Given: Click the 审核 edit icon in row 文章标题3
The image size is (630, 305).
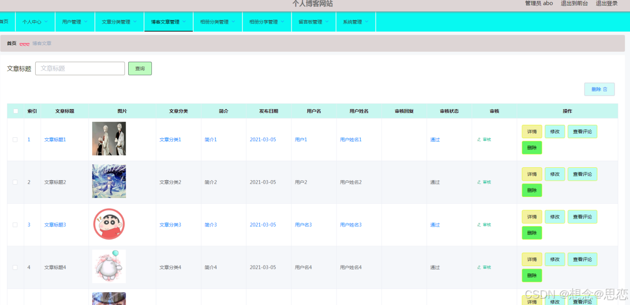Looking at the screenshot, I should tap(479, 225).
